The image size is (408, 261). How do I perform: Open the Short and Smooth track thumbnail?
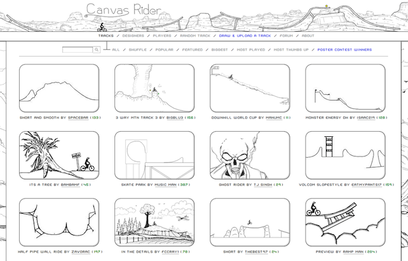coord(59,88)
